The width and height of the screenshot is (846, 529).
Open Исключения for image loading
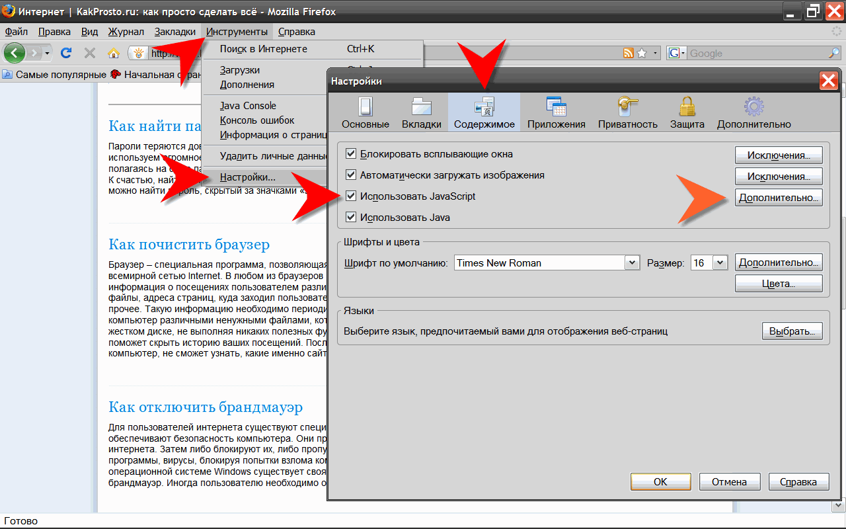[779, 177]
